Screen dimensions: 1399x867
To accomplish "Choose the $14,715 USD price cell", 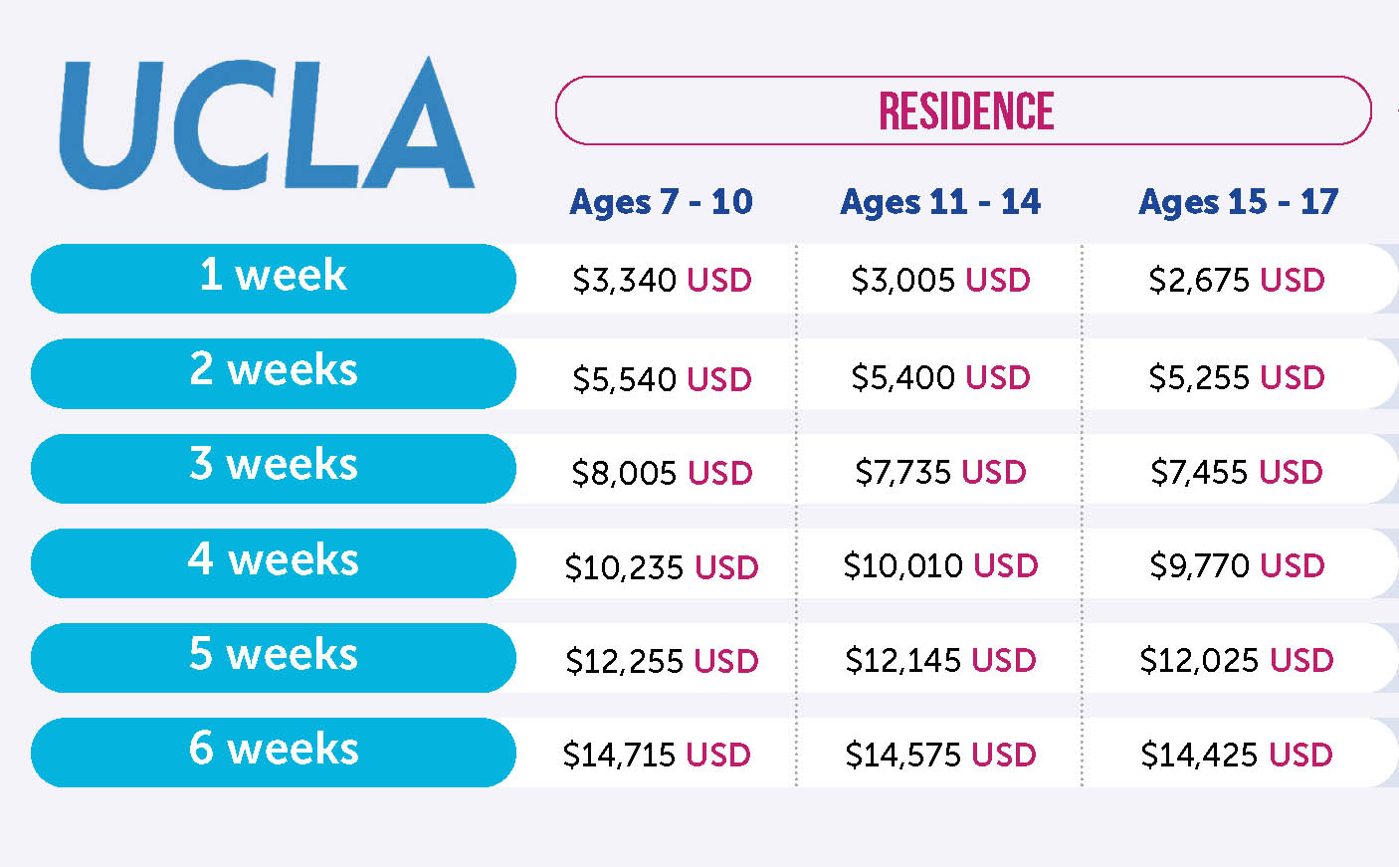I will coord(657,755).
